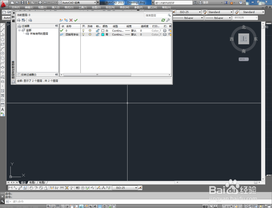The height and width of the screenshot is (208, 272).
Task: Delete layer with the red X icon
Action: 71,20
